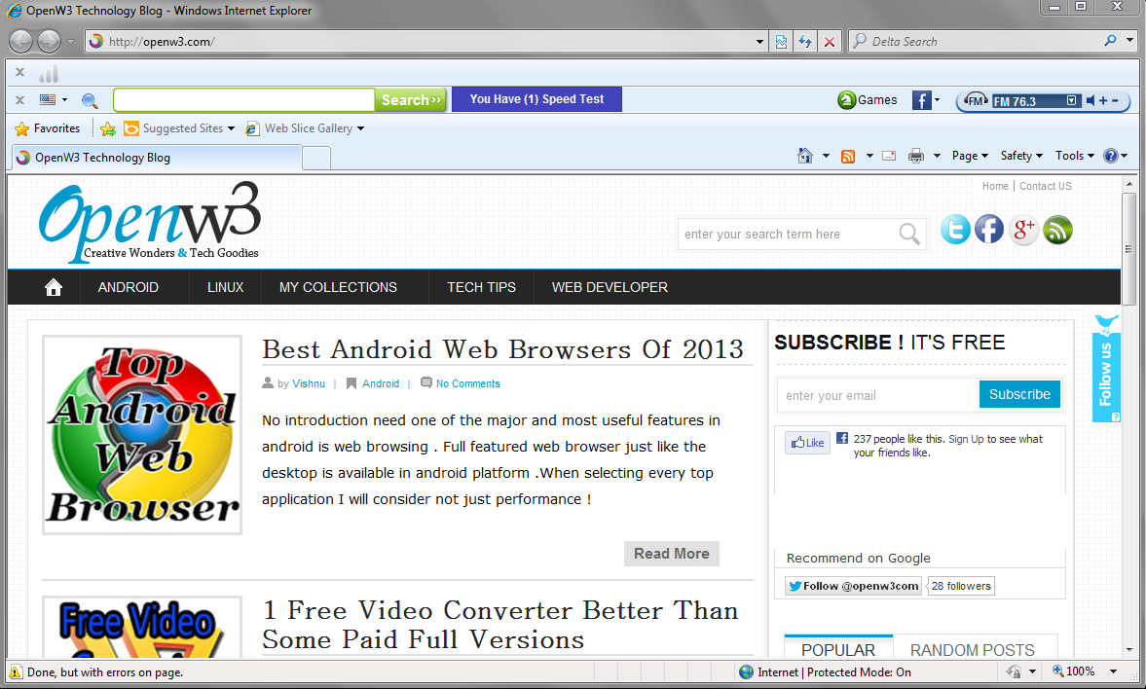Open the No Comments link
The width and height of the screenshot is (1146, 689).
click(467, 383)
